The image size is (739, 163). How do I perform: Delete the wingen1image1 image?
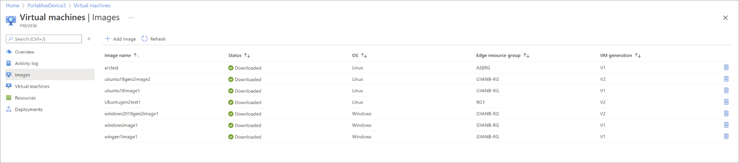[726, 136]
